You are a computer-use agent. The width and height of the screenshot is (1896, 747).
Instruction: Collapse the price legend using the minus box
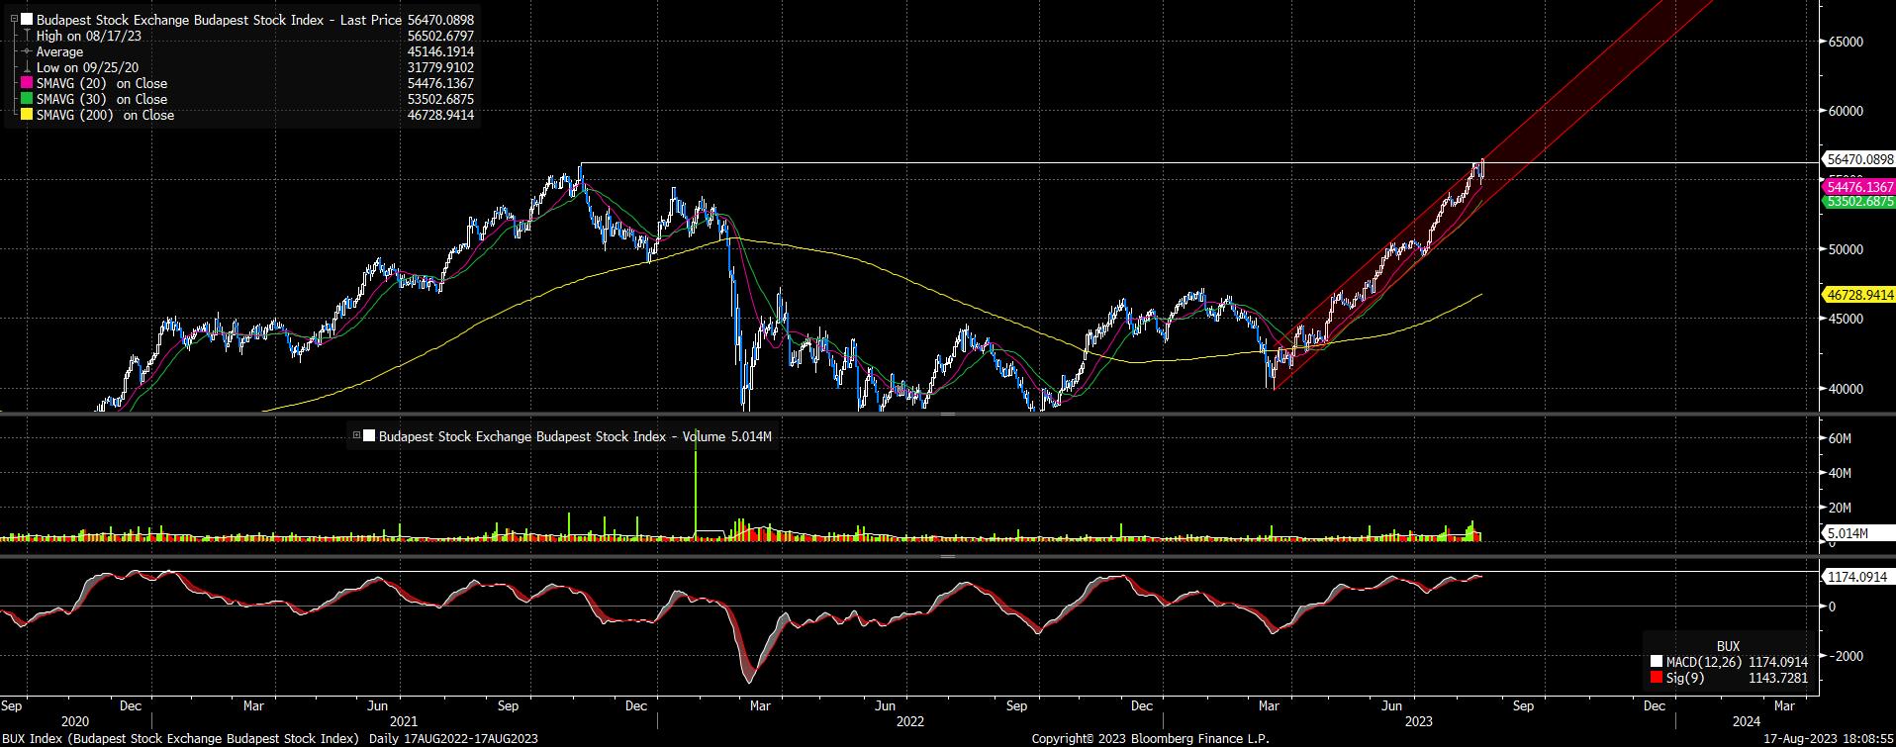[x=13, y=20]
